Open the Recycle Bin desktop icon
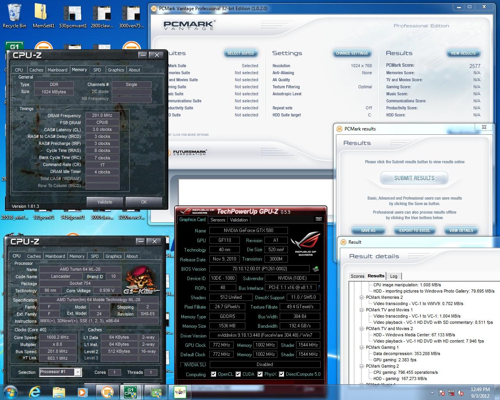The image size is (500, 400). pyautogui.click(x=14, y=16)
